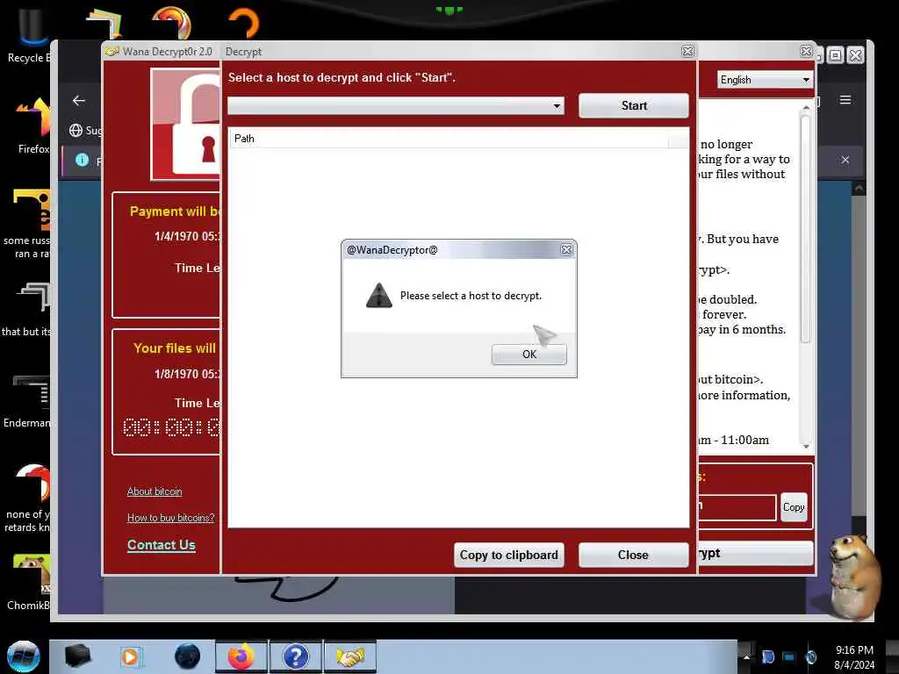Click the Firefox info notification icon

82,160
